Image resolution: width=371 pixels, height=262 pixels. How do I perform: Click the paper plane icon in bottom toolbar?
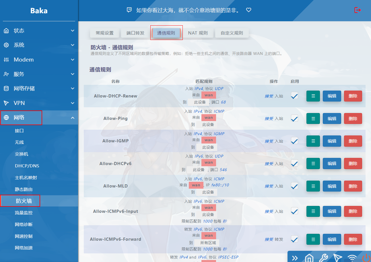click(338, 258)
